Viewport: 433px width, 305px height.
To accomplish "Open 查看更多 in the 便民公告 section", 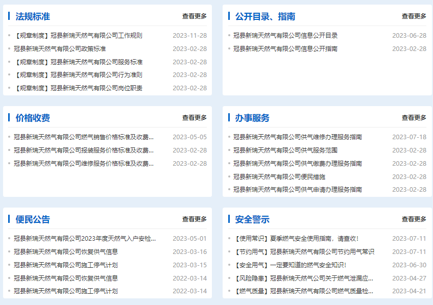I will tap(195, 219).
